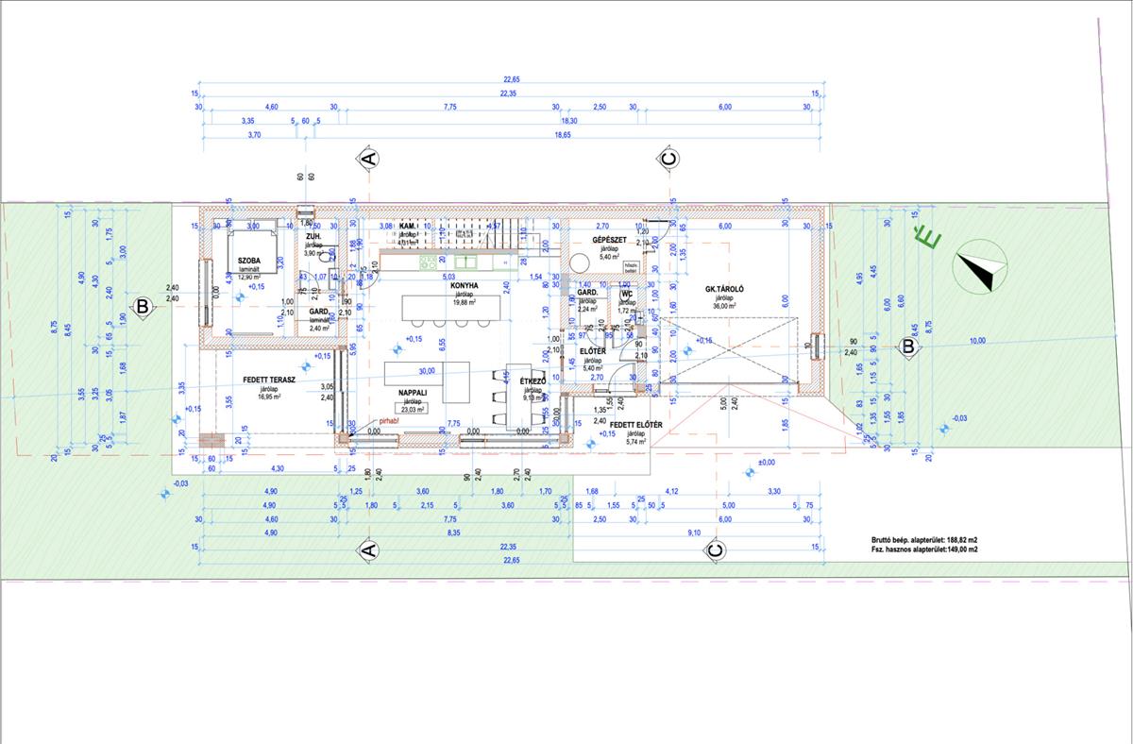1133x744 pixels.
Task: Click the KONYHA room label
Action: tap(464, 285)
